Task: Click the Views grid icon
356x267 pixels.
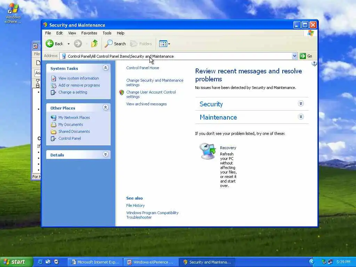Action: (x=163, y=43)
